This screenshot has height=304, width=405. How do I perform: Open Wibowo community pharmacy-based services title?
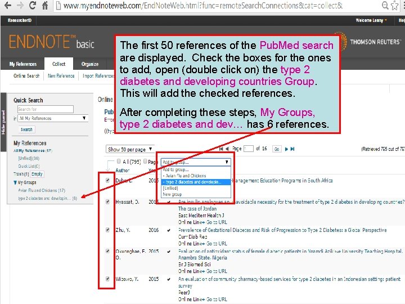289,282
